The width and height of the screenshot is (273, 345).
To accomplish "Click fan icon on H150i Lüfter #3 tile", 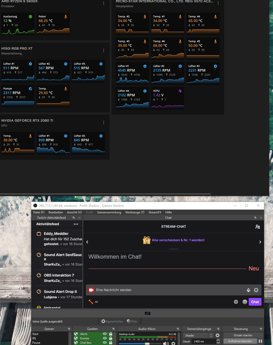I will coord(101,64).
